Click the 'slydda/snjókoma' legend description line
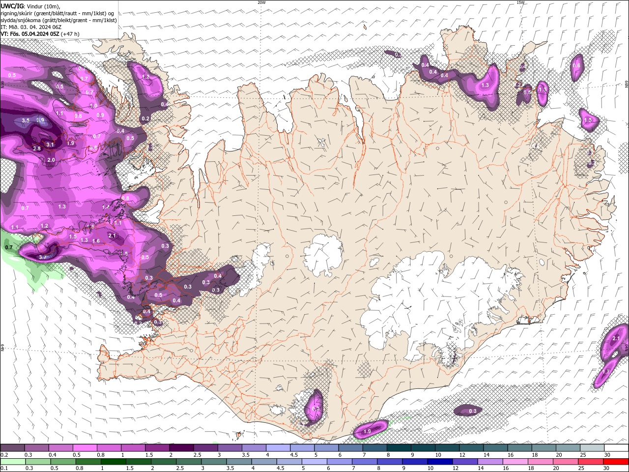Viewport: 629px width, 472px height. tap(58, 20)
